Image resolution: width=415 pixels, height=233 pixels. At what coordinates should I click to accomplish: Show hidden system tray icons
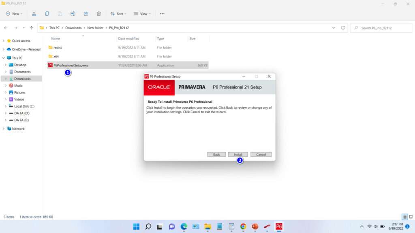pos(362,227)
